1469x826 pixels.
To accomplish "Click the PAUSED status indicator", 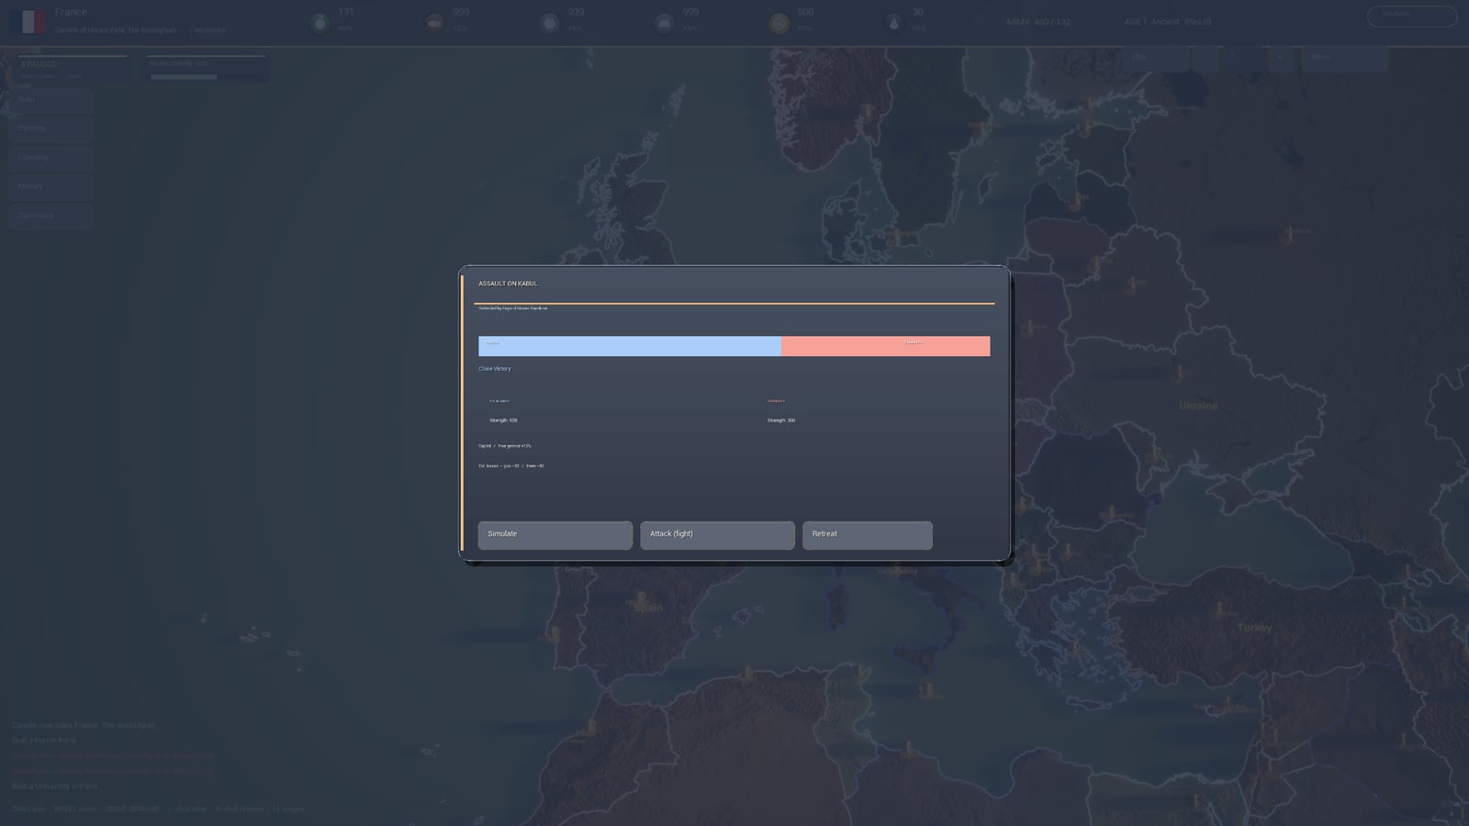I will tap(39, 64).
